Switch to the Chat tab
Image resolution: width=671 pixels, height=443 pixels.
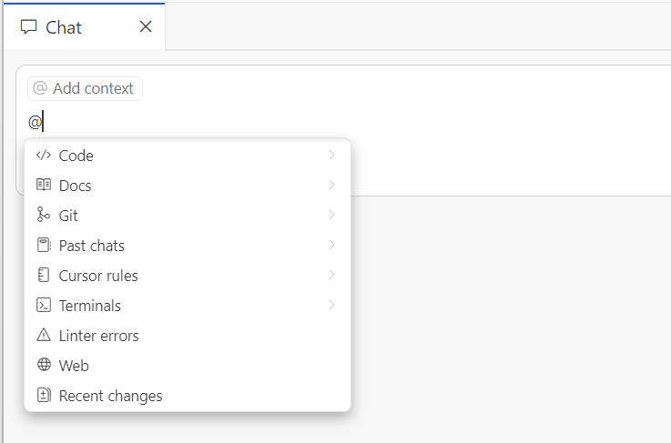pos(64,27)
